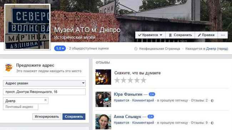Screen dimensions: 232x130
Task: Open Юра Фаныгин profile name link
Action: (x=128, y=94)
